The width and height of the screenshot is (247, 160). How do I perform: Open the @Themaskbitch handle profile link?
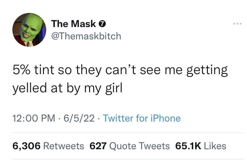pyautogui.click(x=86, y=36)
